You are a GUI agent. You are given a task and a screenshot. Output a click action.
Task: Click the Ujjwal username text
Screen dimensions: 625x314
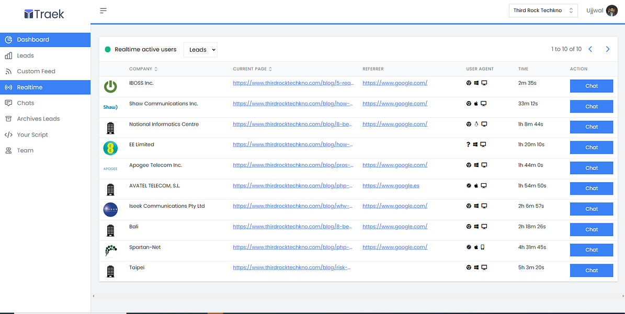coord(595,10)
